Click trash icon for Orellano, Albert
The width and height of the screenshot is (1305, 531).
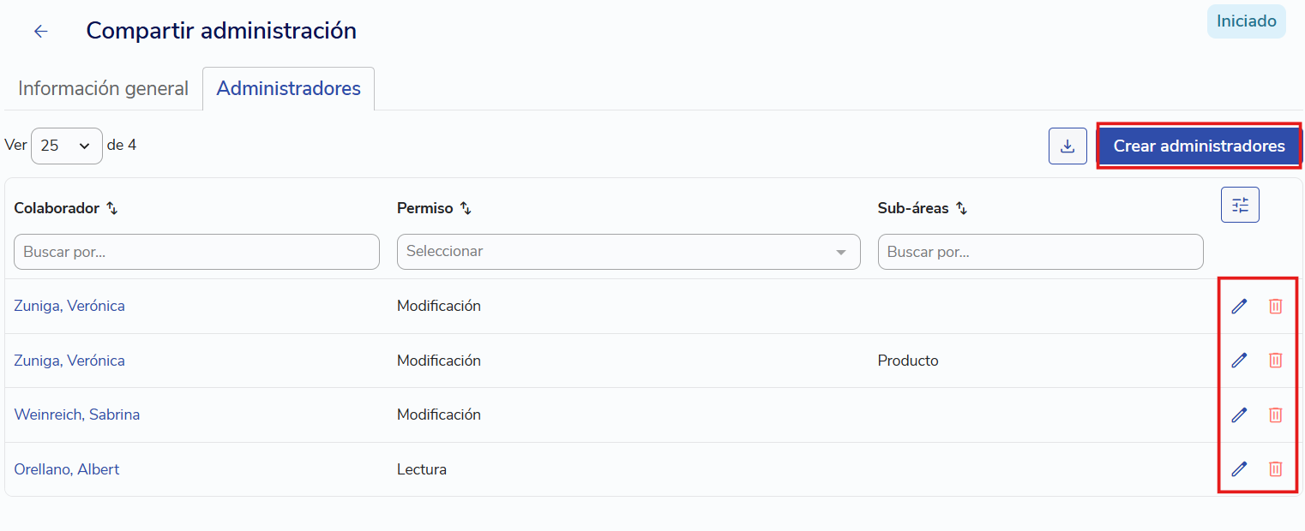click(1276, 468)
